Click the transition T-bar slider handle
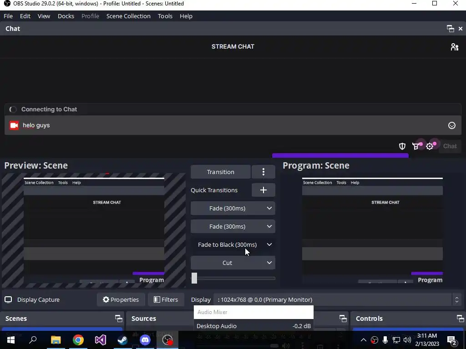 pyautogui.click(x=194, y=278)
